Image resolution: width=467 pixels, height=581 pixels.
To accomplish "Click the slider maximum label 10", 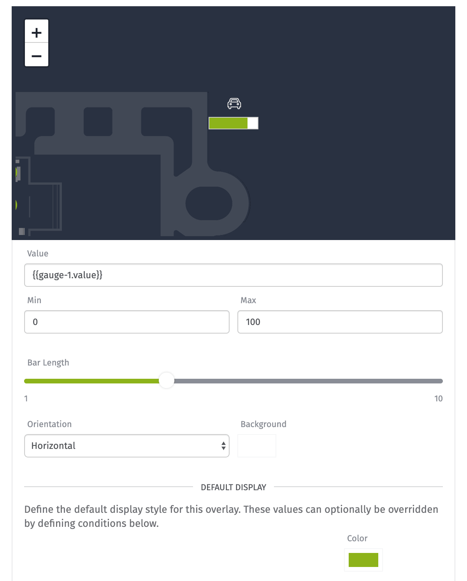I will (438, 399).
